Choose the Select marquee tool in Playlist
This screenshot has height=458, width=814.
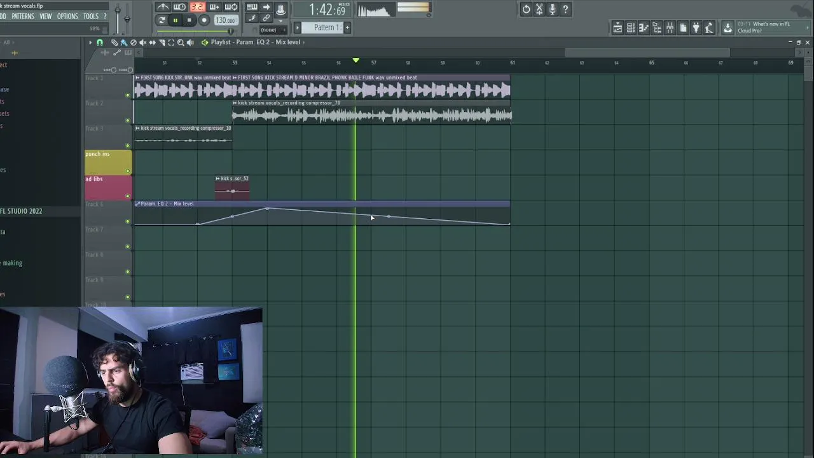tap(171, 43)
